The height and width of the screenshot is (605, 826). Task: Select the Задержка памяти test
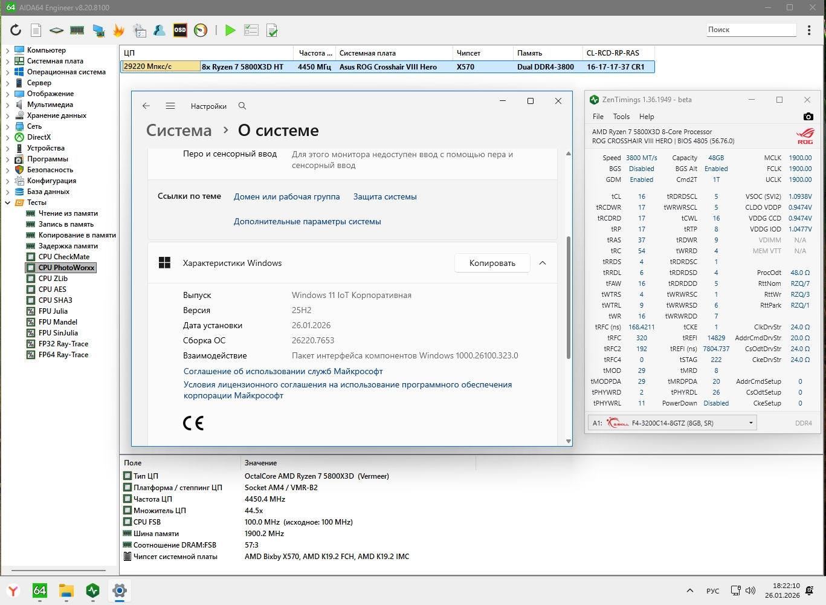[x=68, y=246]
